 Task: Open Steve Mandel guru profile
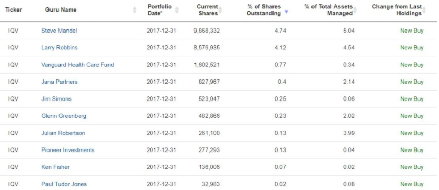pyautogui.click(x=59, y=31)
